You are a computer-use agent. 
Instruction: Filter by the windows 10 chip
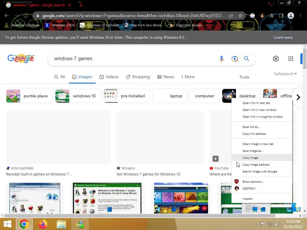(x=78, y=96)
